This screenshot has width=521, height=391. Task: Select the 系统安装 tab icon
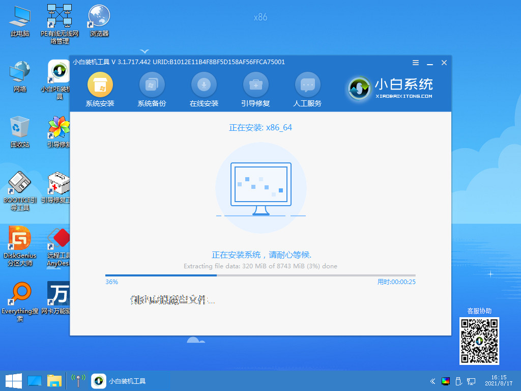click(x=100, y=85)
